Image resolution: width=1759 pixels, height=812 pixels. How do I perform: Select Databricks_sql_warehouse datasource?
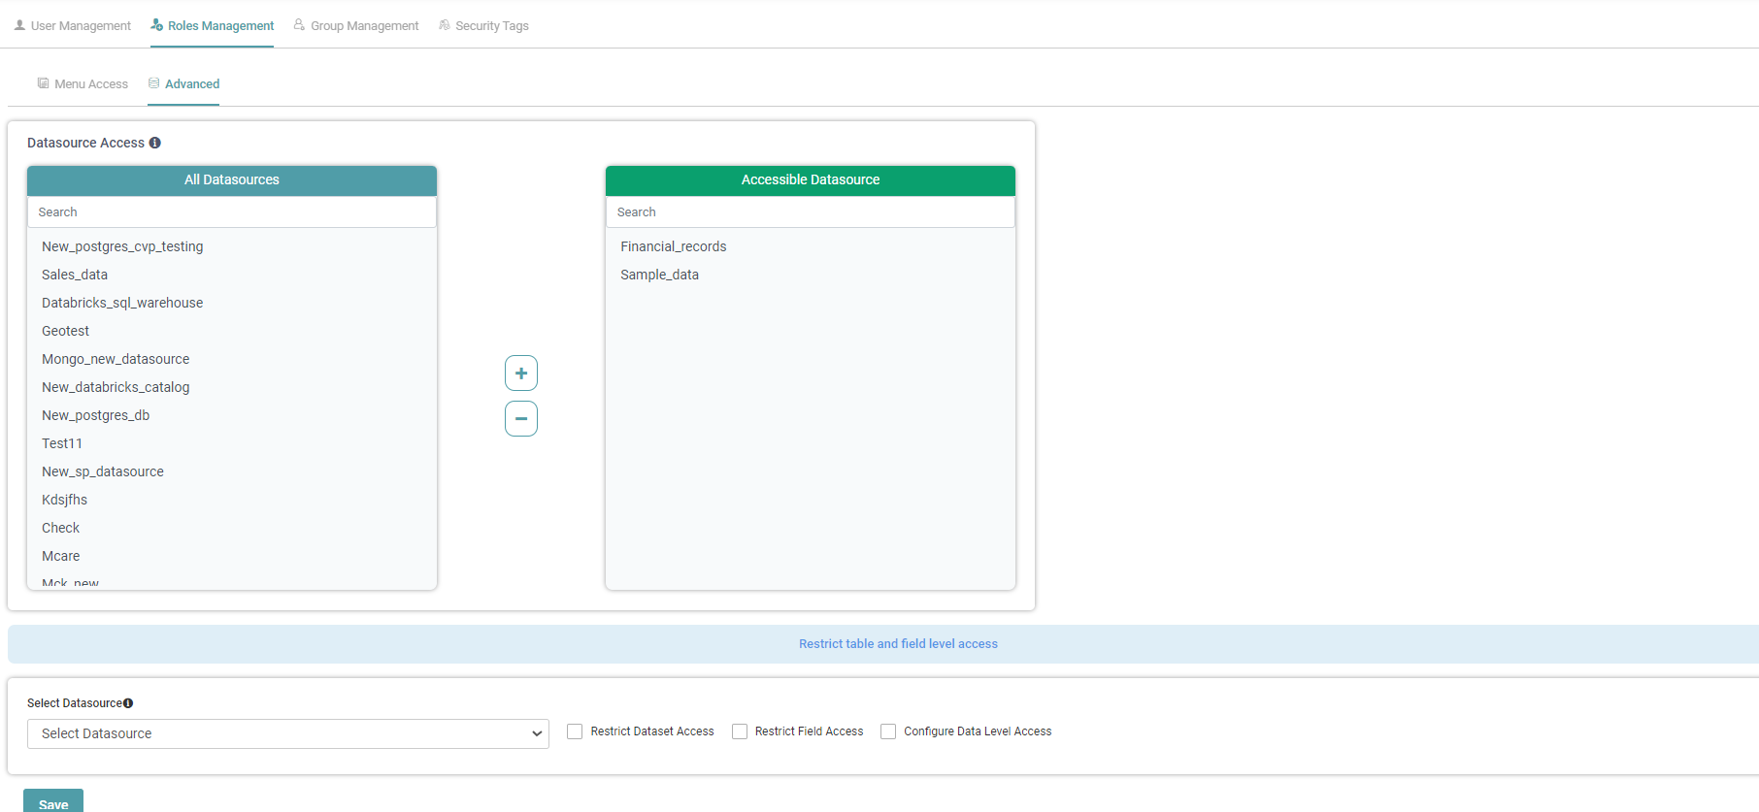click(x=122, y=303)
